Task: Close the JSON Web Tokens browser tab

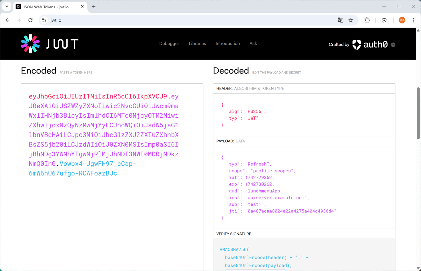Action: click(x=82, y=7)
